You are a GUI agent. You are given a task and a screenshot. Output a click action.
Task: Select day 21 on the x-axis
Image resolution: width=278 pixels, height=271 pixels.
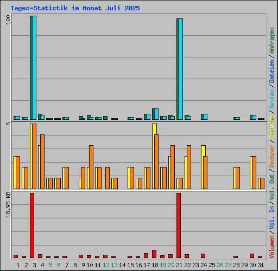click(179, 265)
